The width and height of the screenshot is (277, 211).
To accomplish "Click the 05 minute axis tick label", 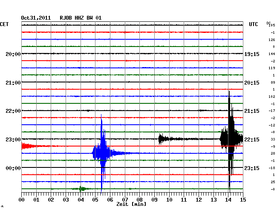I will pyautogui.click(x=95, y=200).
